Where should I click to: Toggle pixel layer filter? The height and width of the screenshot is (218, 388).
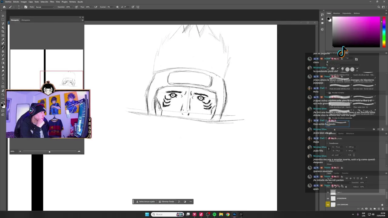[x=347, y=178]
